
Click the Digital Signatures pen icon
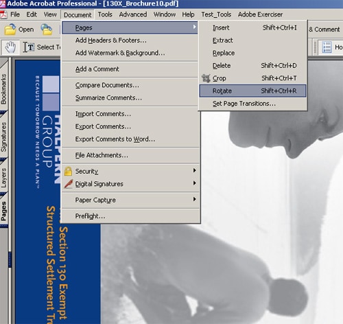pos(68,184)
